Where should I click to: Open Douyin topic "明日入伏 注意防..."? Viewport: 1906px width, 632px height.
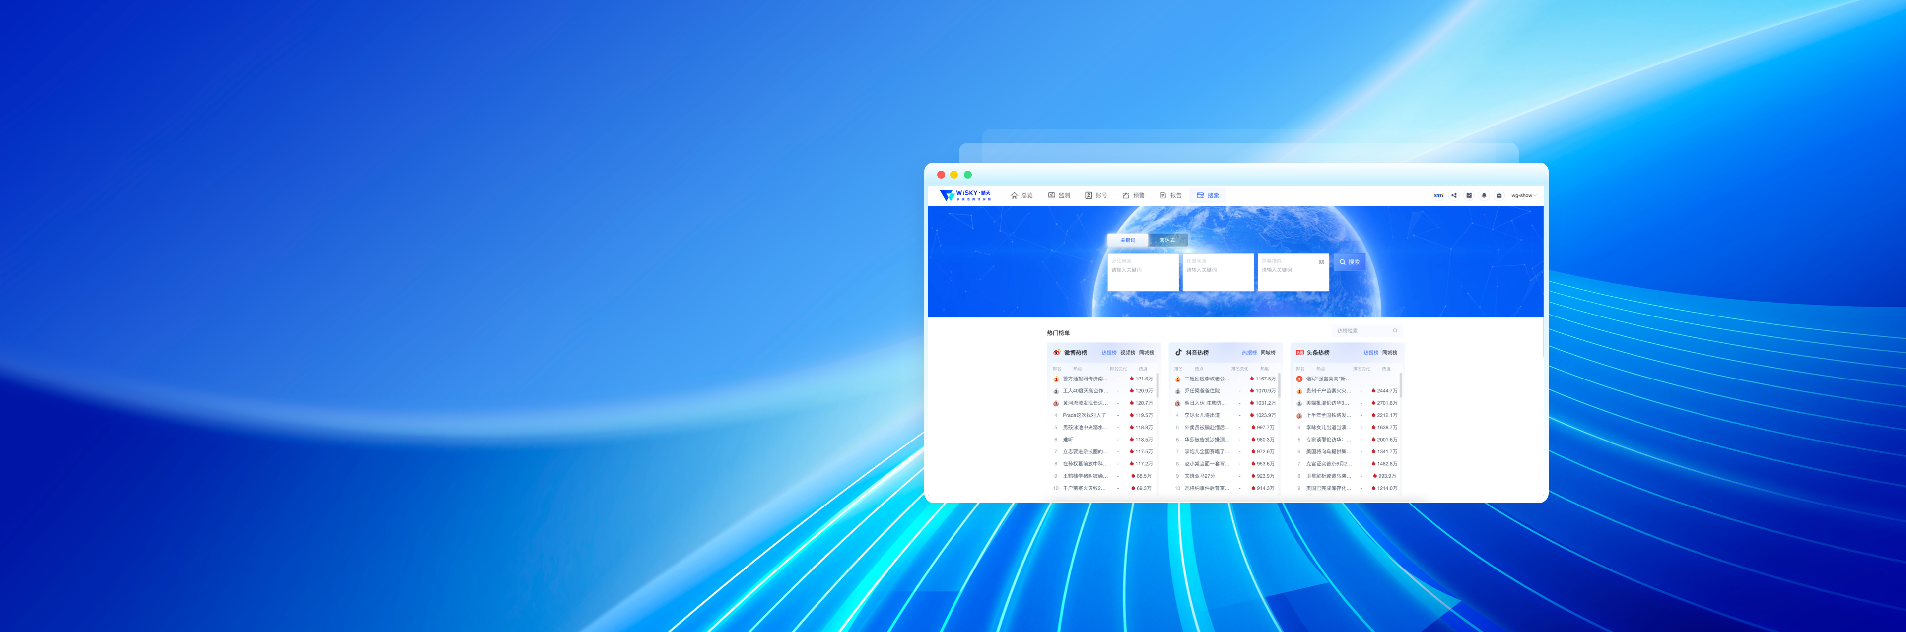(1205, 404)
